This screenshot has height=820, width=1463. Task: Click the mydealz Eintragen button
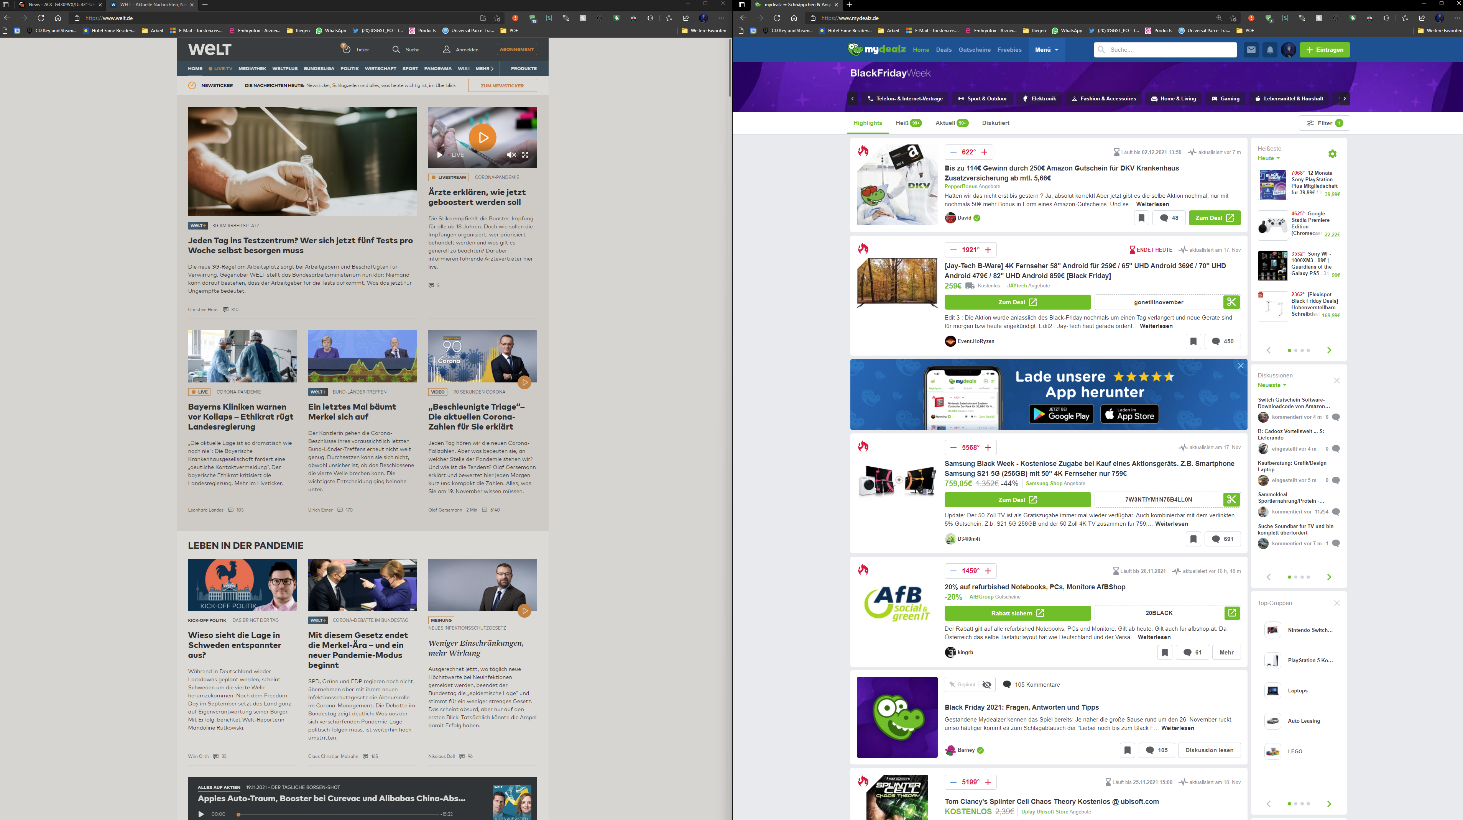tap(1325, 50)
